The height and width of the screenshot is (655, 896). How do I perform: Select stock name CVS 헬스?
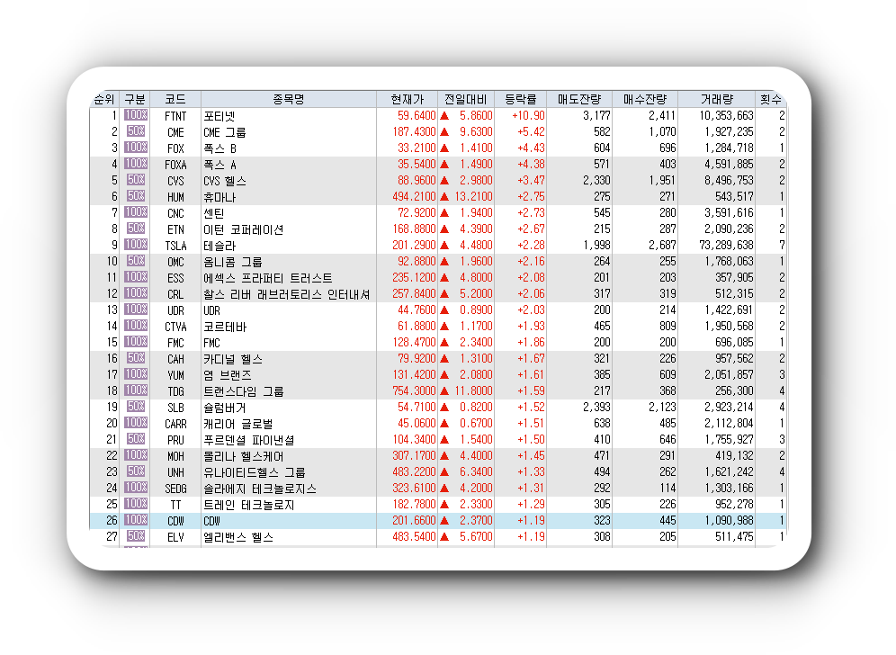[225, 181]
